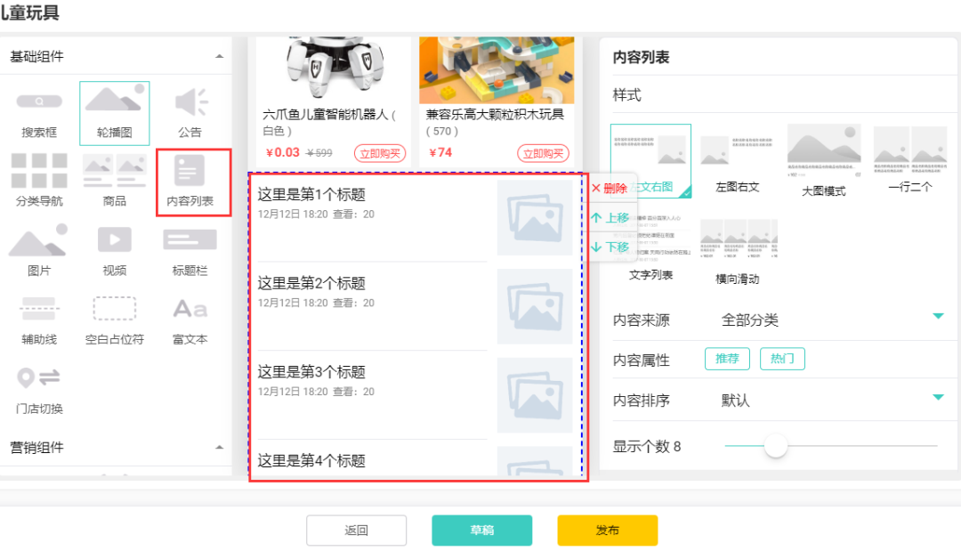Save as draft with 草稿 button
Image resolution: width=961 pixels, height=551 pixels.
(481, 530)
